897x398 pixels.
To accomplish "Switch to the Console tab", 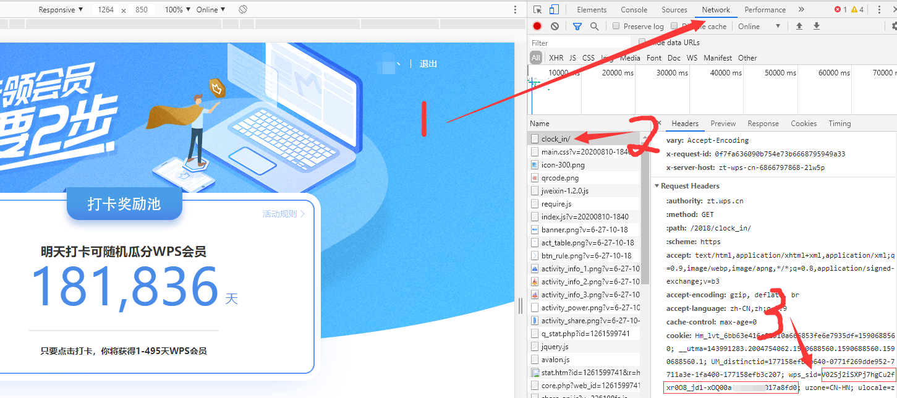I will coord(634,9).
